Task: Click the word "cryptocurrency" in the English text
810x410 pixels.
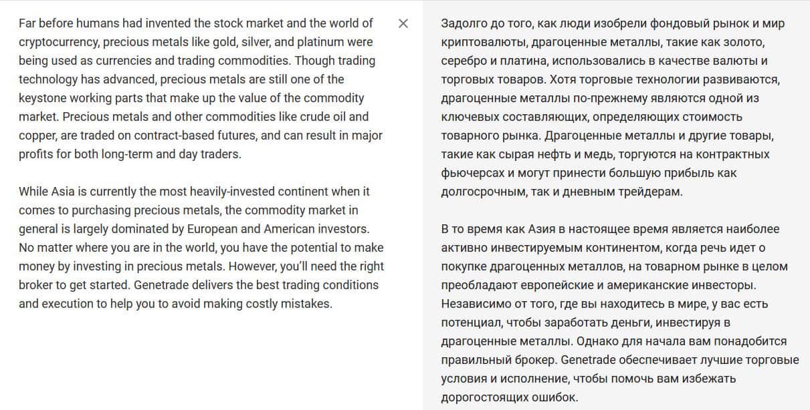Action: (x=58, y=42)
